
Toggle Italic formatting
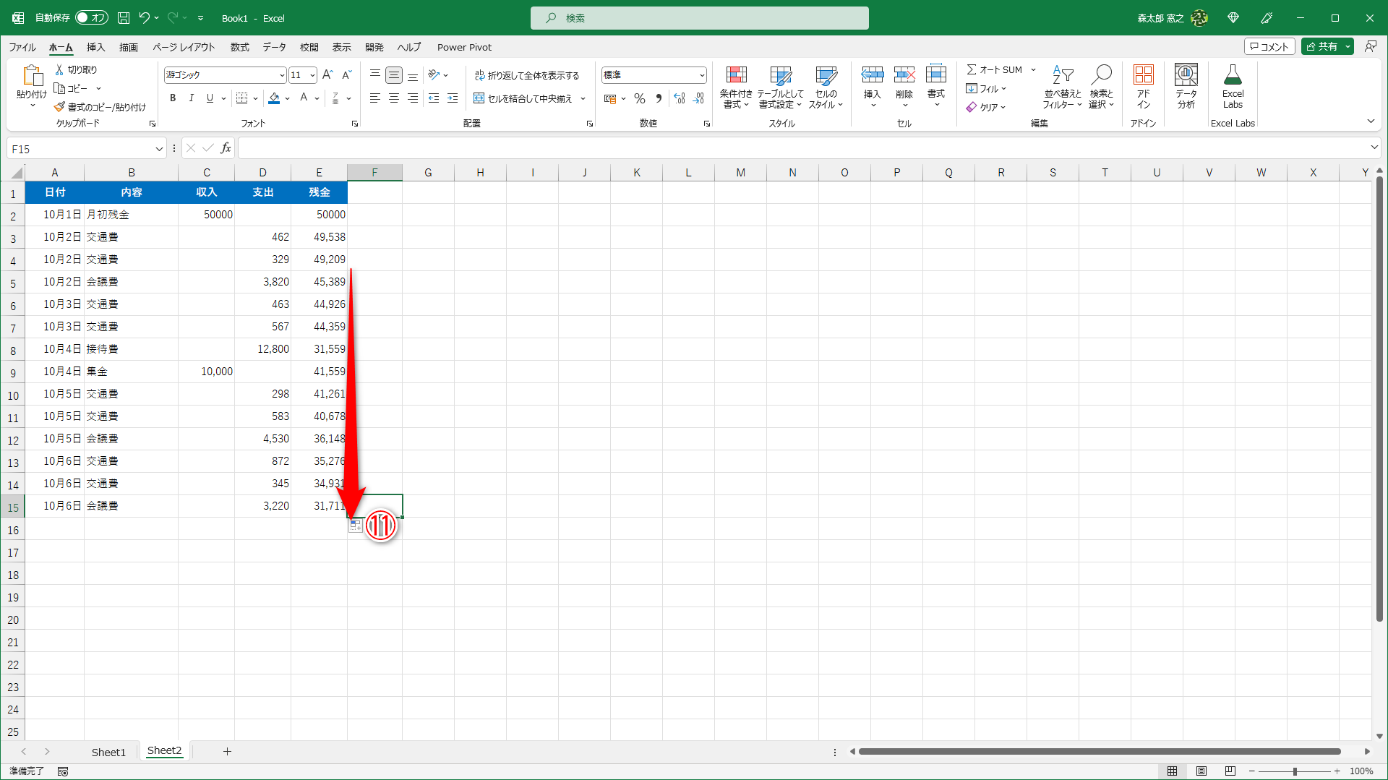click(x=191, y=98)
